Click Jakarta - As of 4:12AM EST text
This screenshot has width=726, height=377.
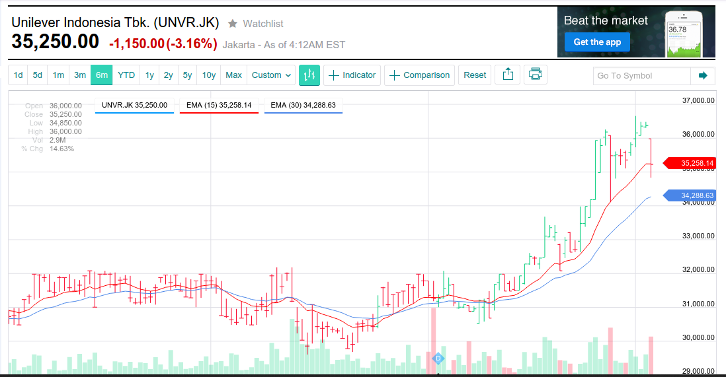(284, 45)
